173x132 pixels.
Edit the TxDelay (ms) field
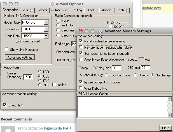click(x=116, y=68)
